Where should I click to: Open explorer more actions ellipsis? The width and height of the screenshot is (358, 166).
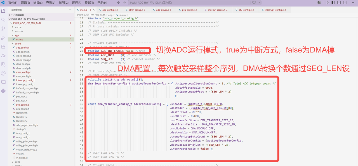(x=70, y=10)
